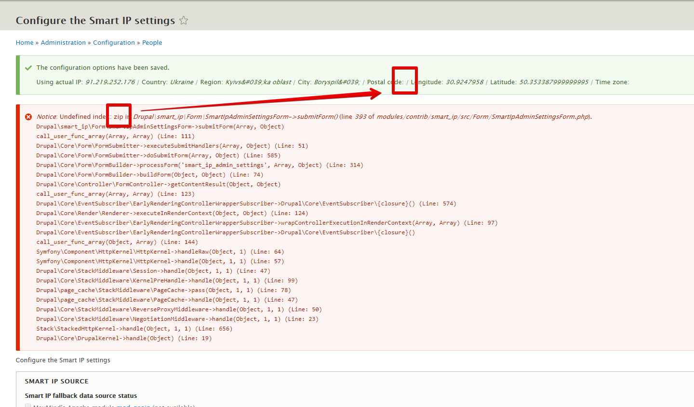
Task: Click the red box around 'zip'
Action: pyautogui.click(x=119, y=116)
